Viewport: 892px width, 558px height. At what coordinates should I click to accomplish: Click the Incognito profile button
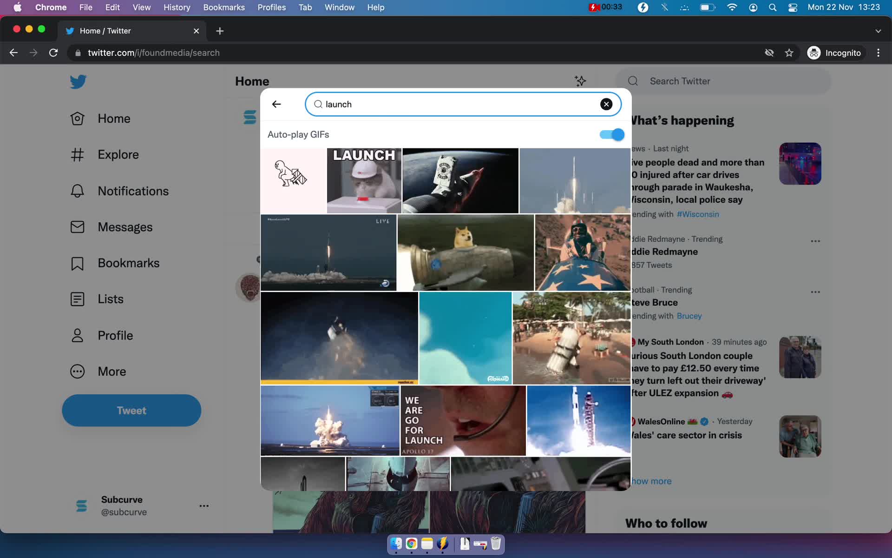tap(834, 53)
